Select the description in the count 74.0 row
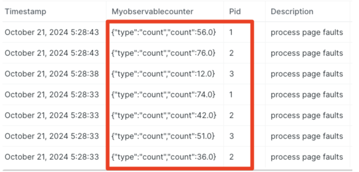Viewport: 359px width, 172px height. pos(307,95)
